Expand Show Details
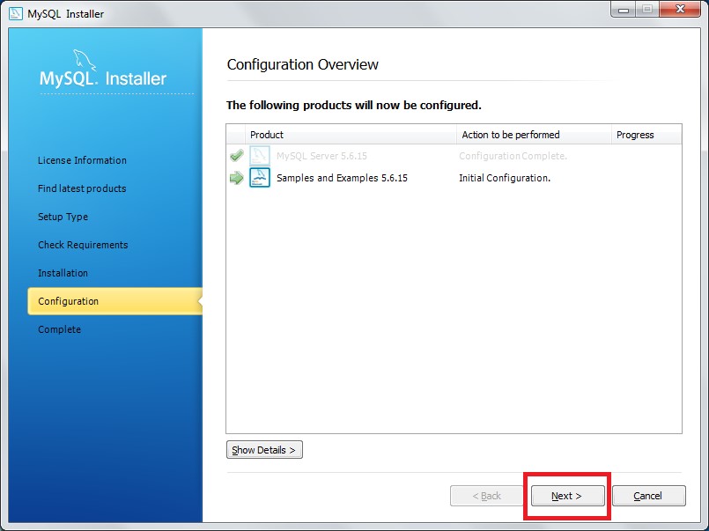 264,450
